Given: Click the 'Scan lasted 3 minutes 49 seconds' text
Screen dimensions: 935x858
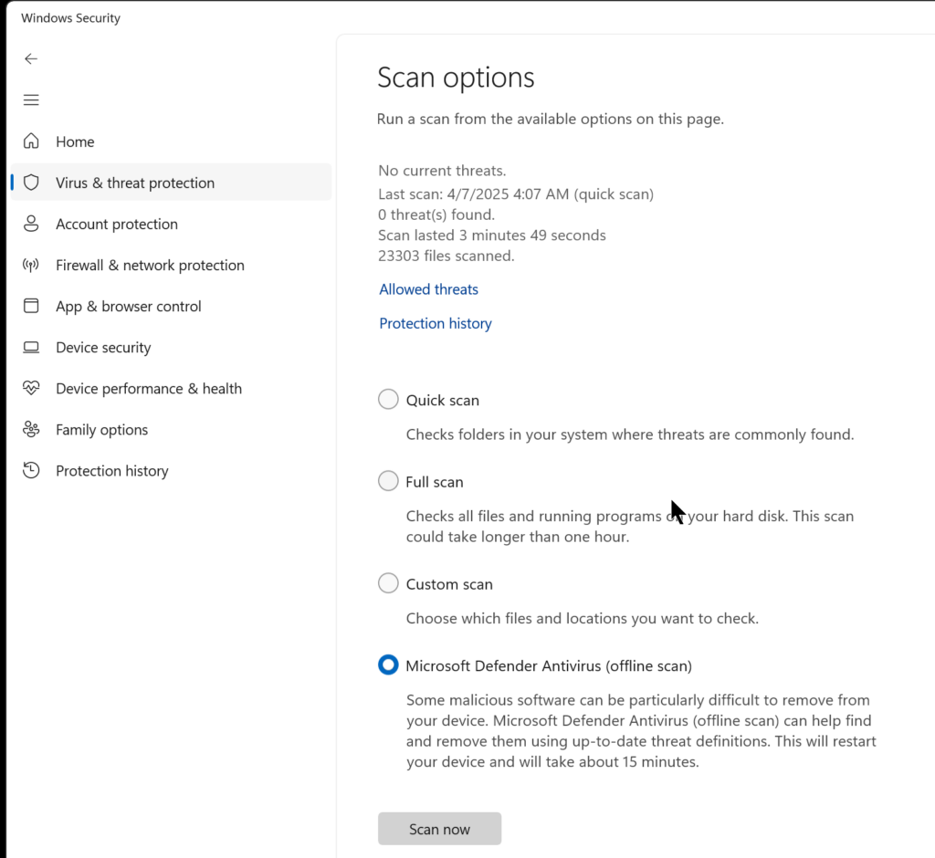Looking at the screenshot, I should [492, 235].
